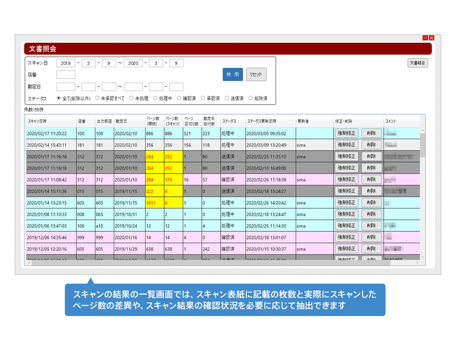This screenshot has height=342, width=456.
Task: Select the 全て(削除以外) status radio button
Action: [x=59, y=98]
